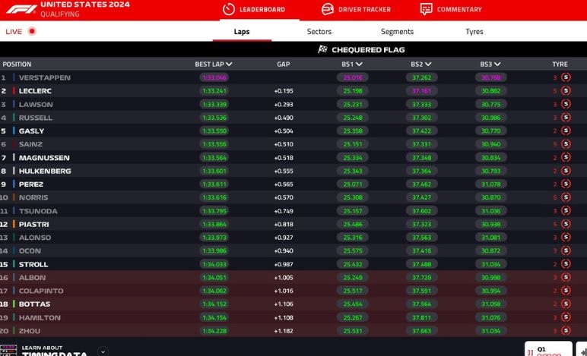
Task: Click Norris's soft tyre icon
Action: point(566,197)
